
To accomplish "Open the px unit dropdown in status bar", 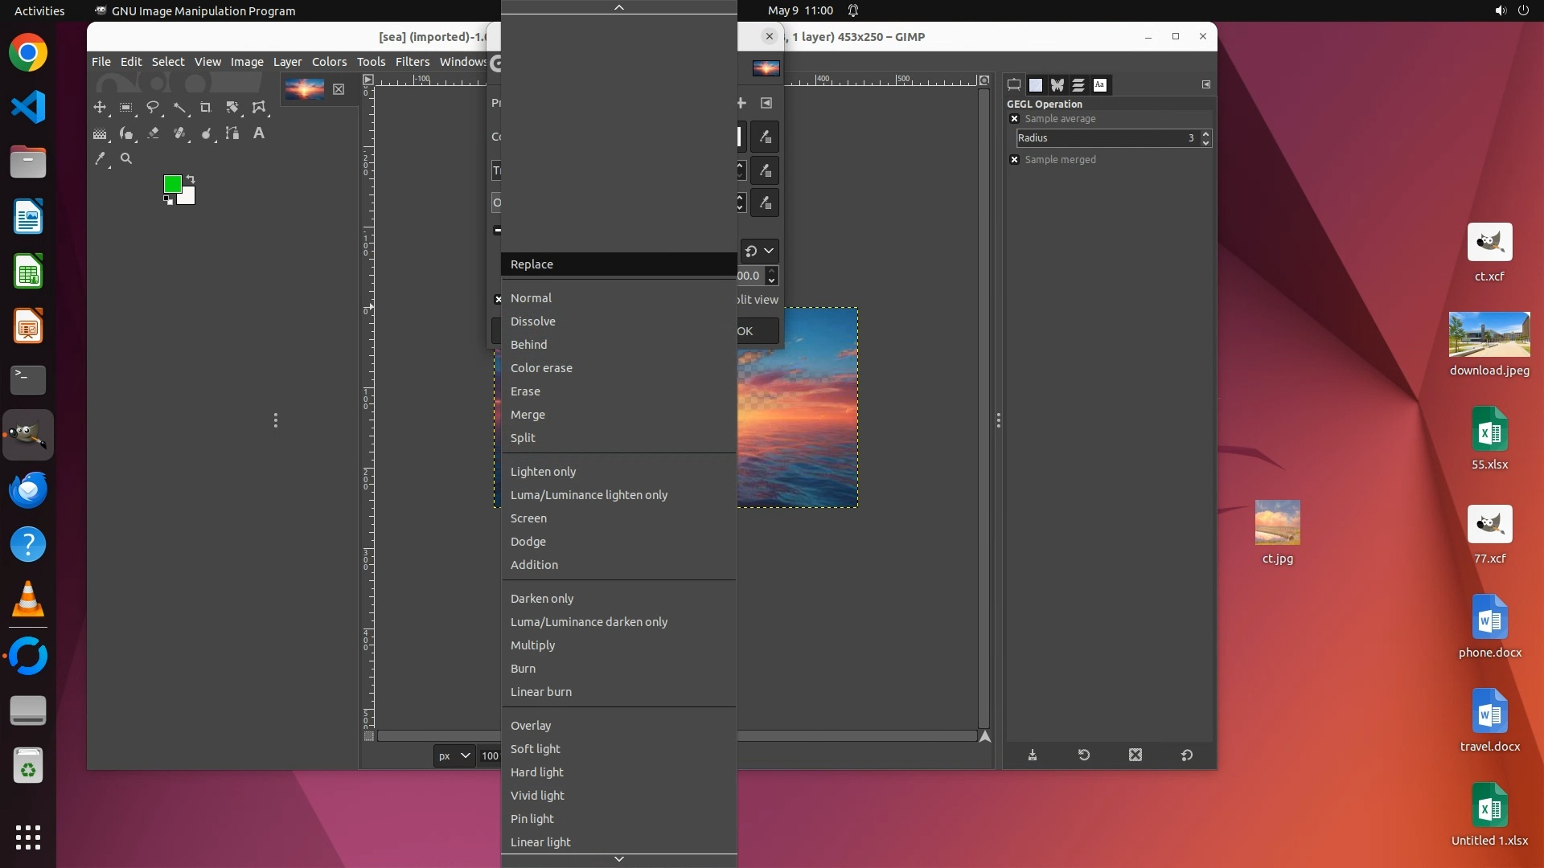I will click(454, 755).
